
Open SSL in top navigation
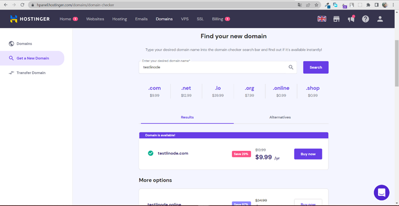point(200,19)
